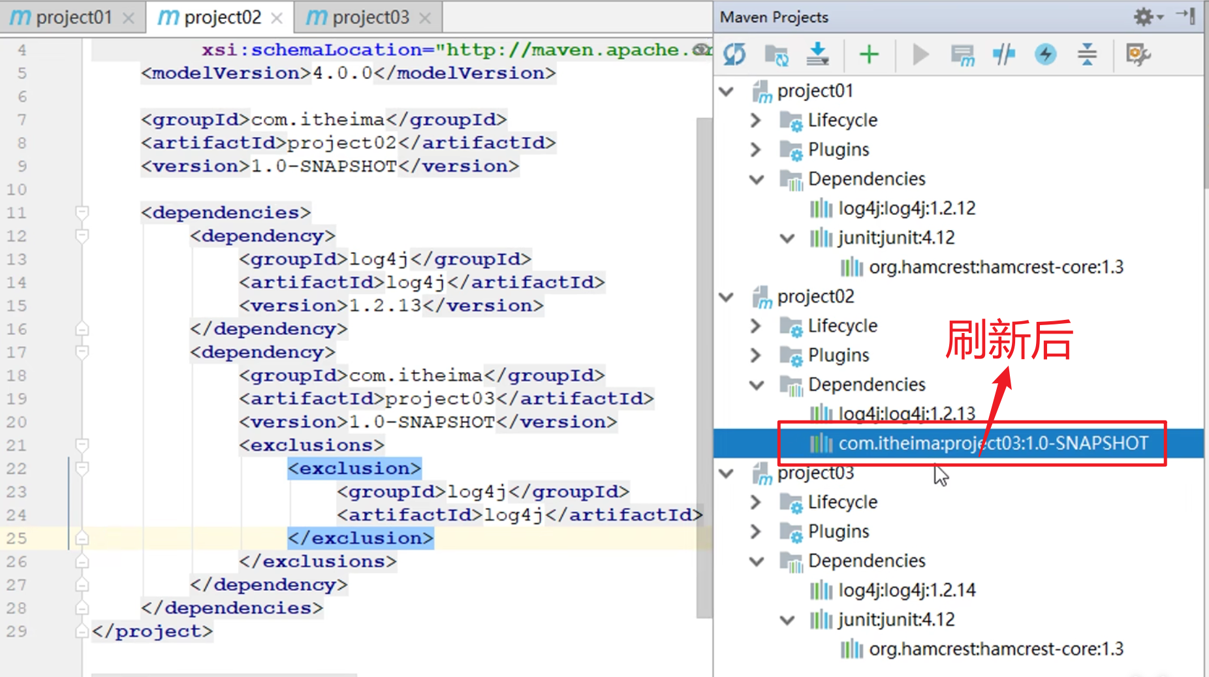The width and height of the screenshot is (1209, 677).
Task: Collapse Dependencies under project01
Action: click(757, 180)
